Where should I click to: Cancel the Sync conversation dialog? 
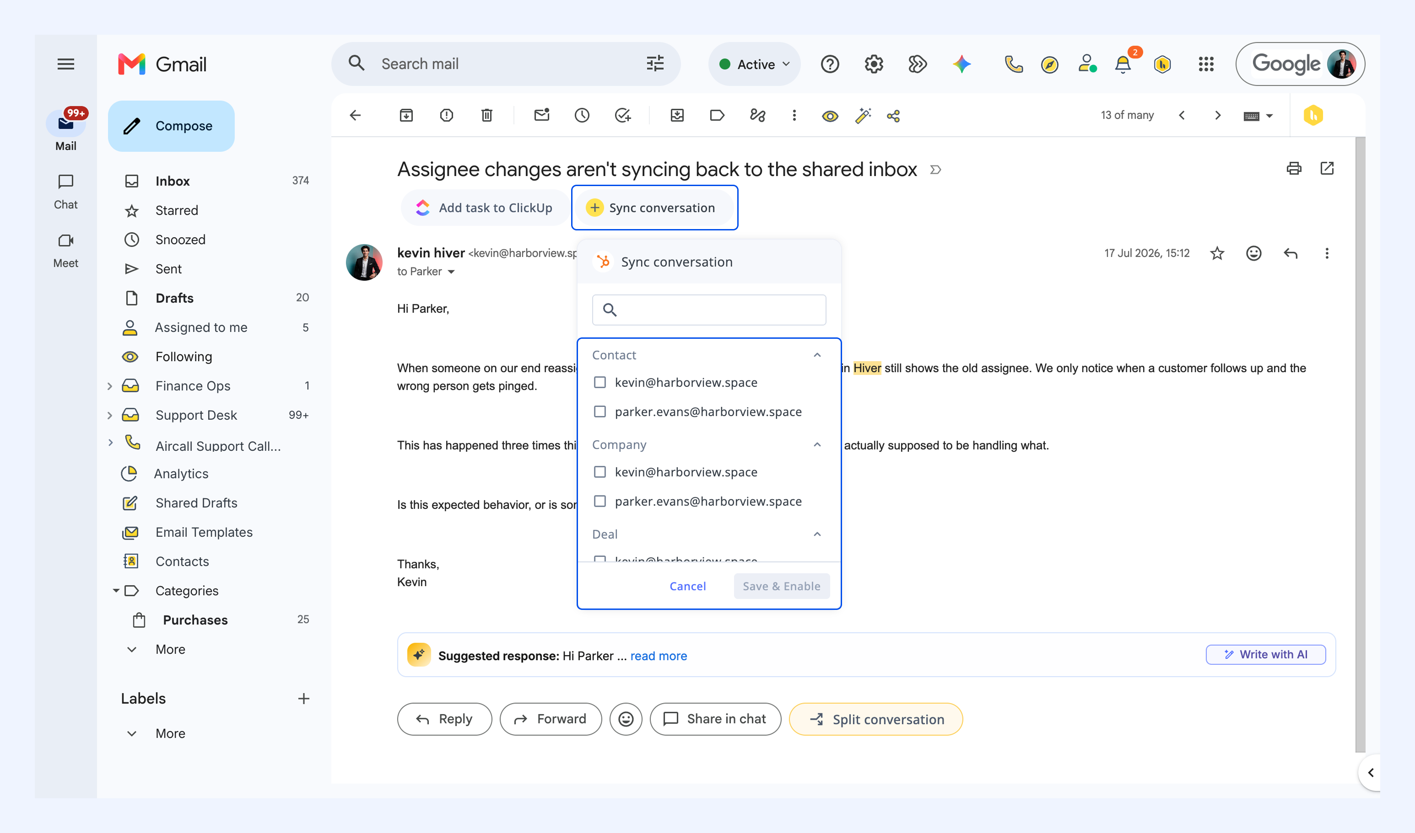pos(687,586)
